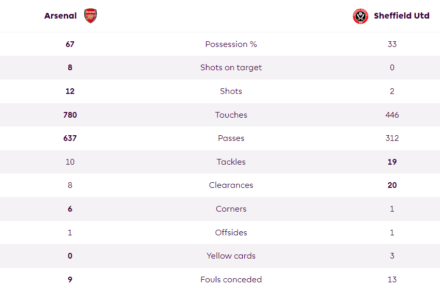Click the Touches stat label
440x288 pixels.
(231, 115)
